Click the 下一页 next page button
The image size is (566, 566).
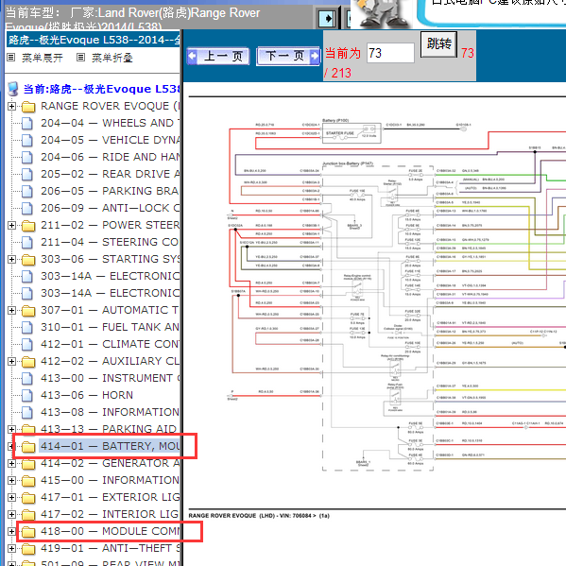click(288, 56)
